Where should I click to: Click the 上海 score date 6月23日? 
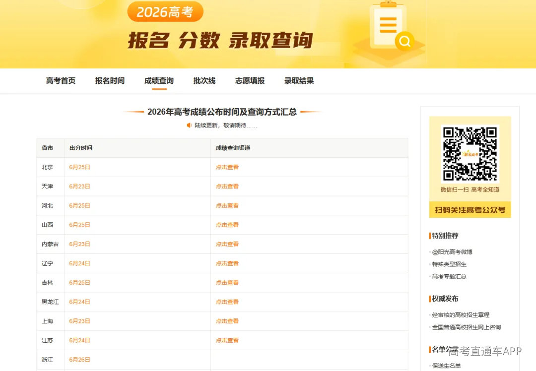(x=79, y=321)
